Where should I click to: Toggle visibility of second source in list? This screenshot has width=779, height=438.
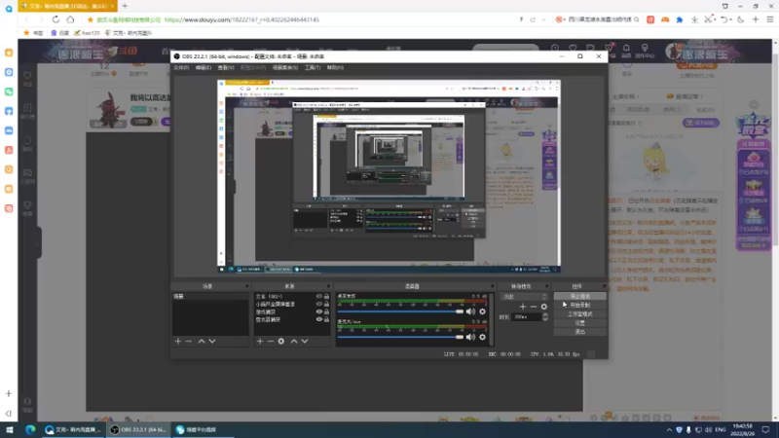319,304
